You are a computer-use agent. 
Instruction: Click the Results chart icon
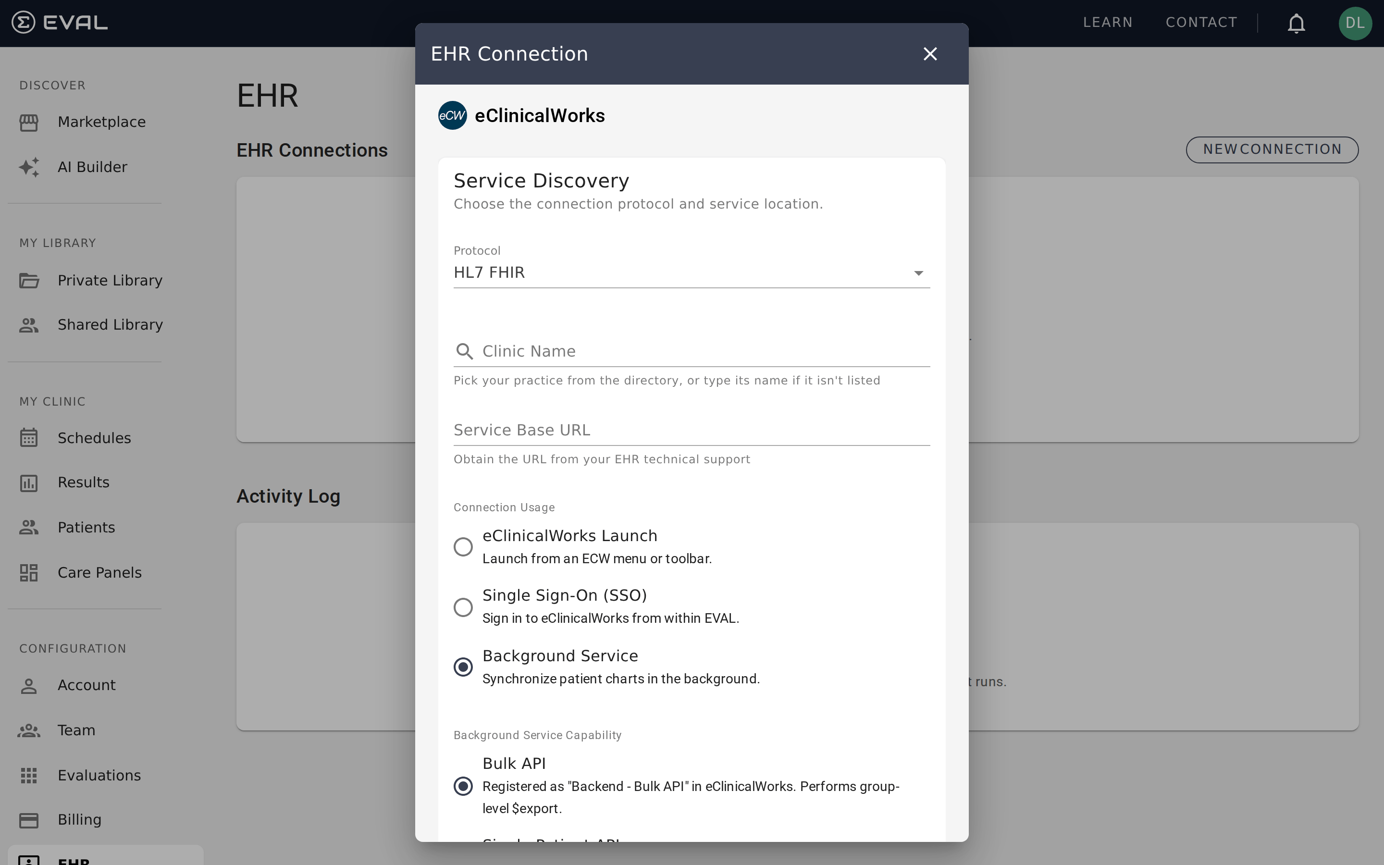point(29,483)
